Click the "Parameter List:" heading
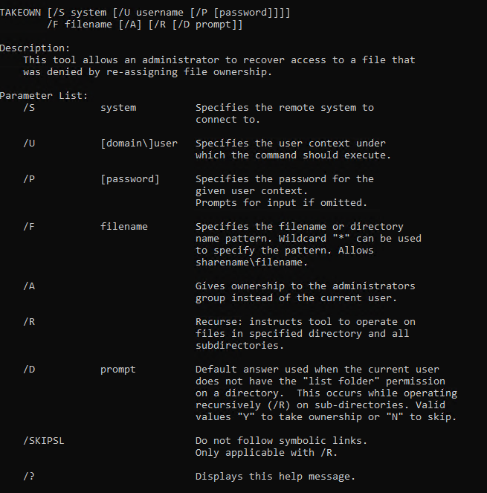487x493 pixels. point(44,96)
